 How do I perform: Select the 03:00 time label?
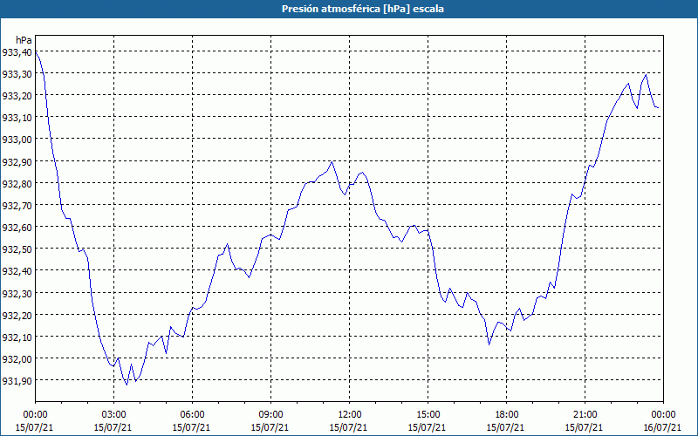click(113, 415)
